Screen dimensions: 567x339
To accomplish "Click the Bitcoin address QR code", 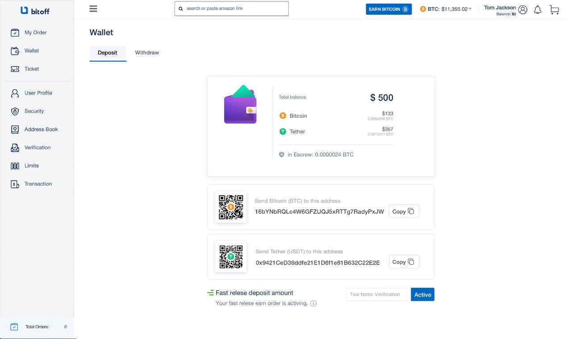I will tap(231, 207).
